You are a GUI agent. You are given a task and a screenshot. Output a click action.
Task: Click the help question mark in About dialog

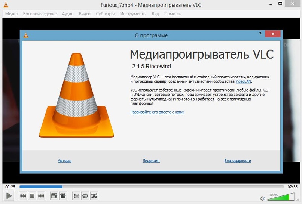(x=260, y=34)
